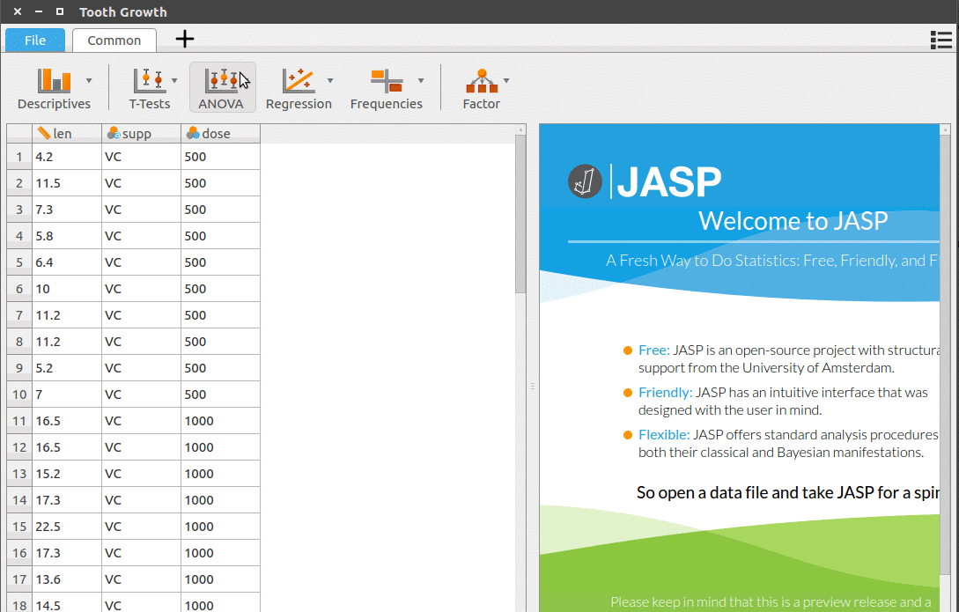Open the File menu

[34, 40]
